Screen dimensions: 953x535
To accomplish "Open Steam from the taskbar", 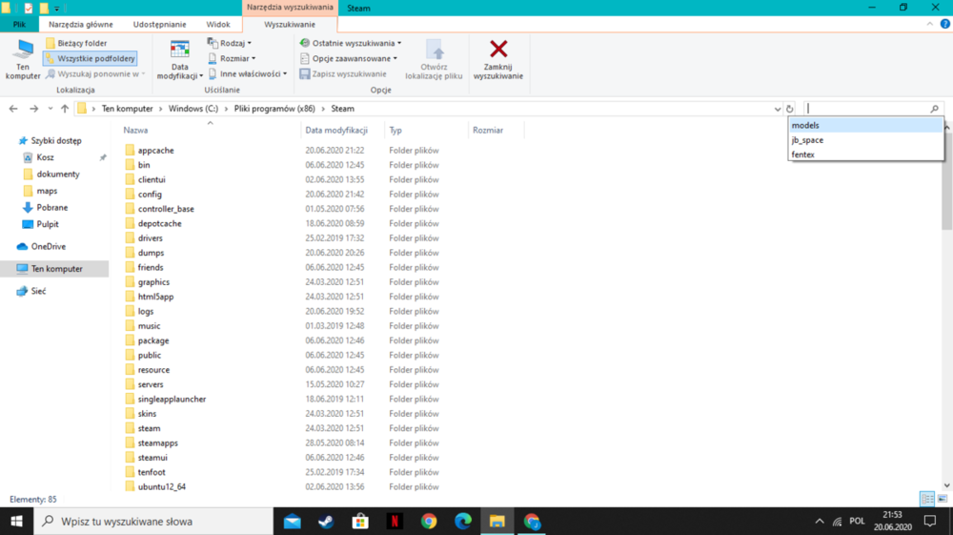I will [x=326, y=522].
